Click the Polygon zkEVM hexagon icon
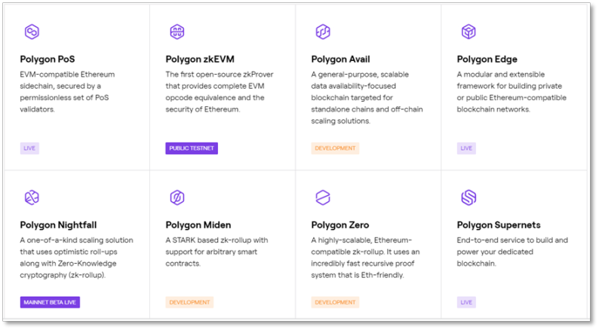 [x=177, y=32]
